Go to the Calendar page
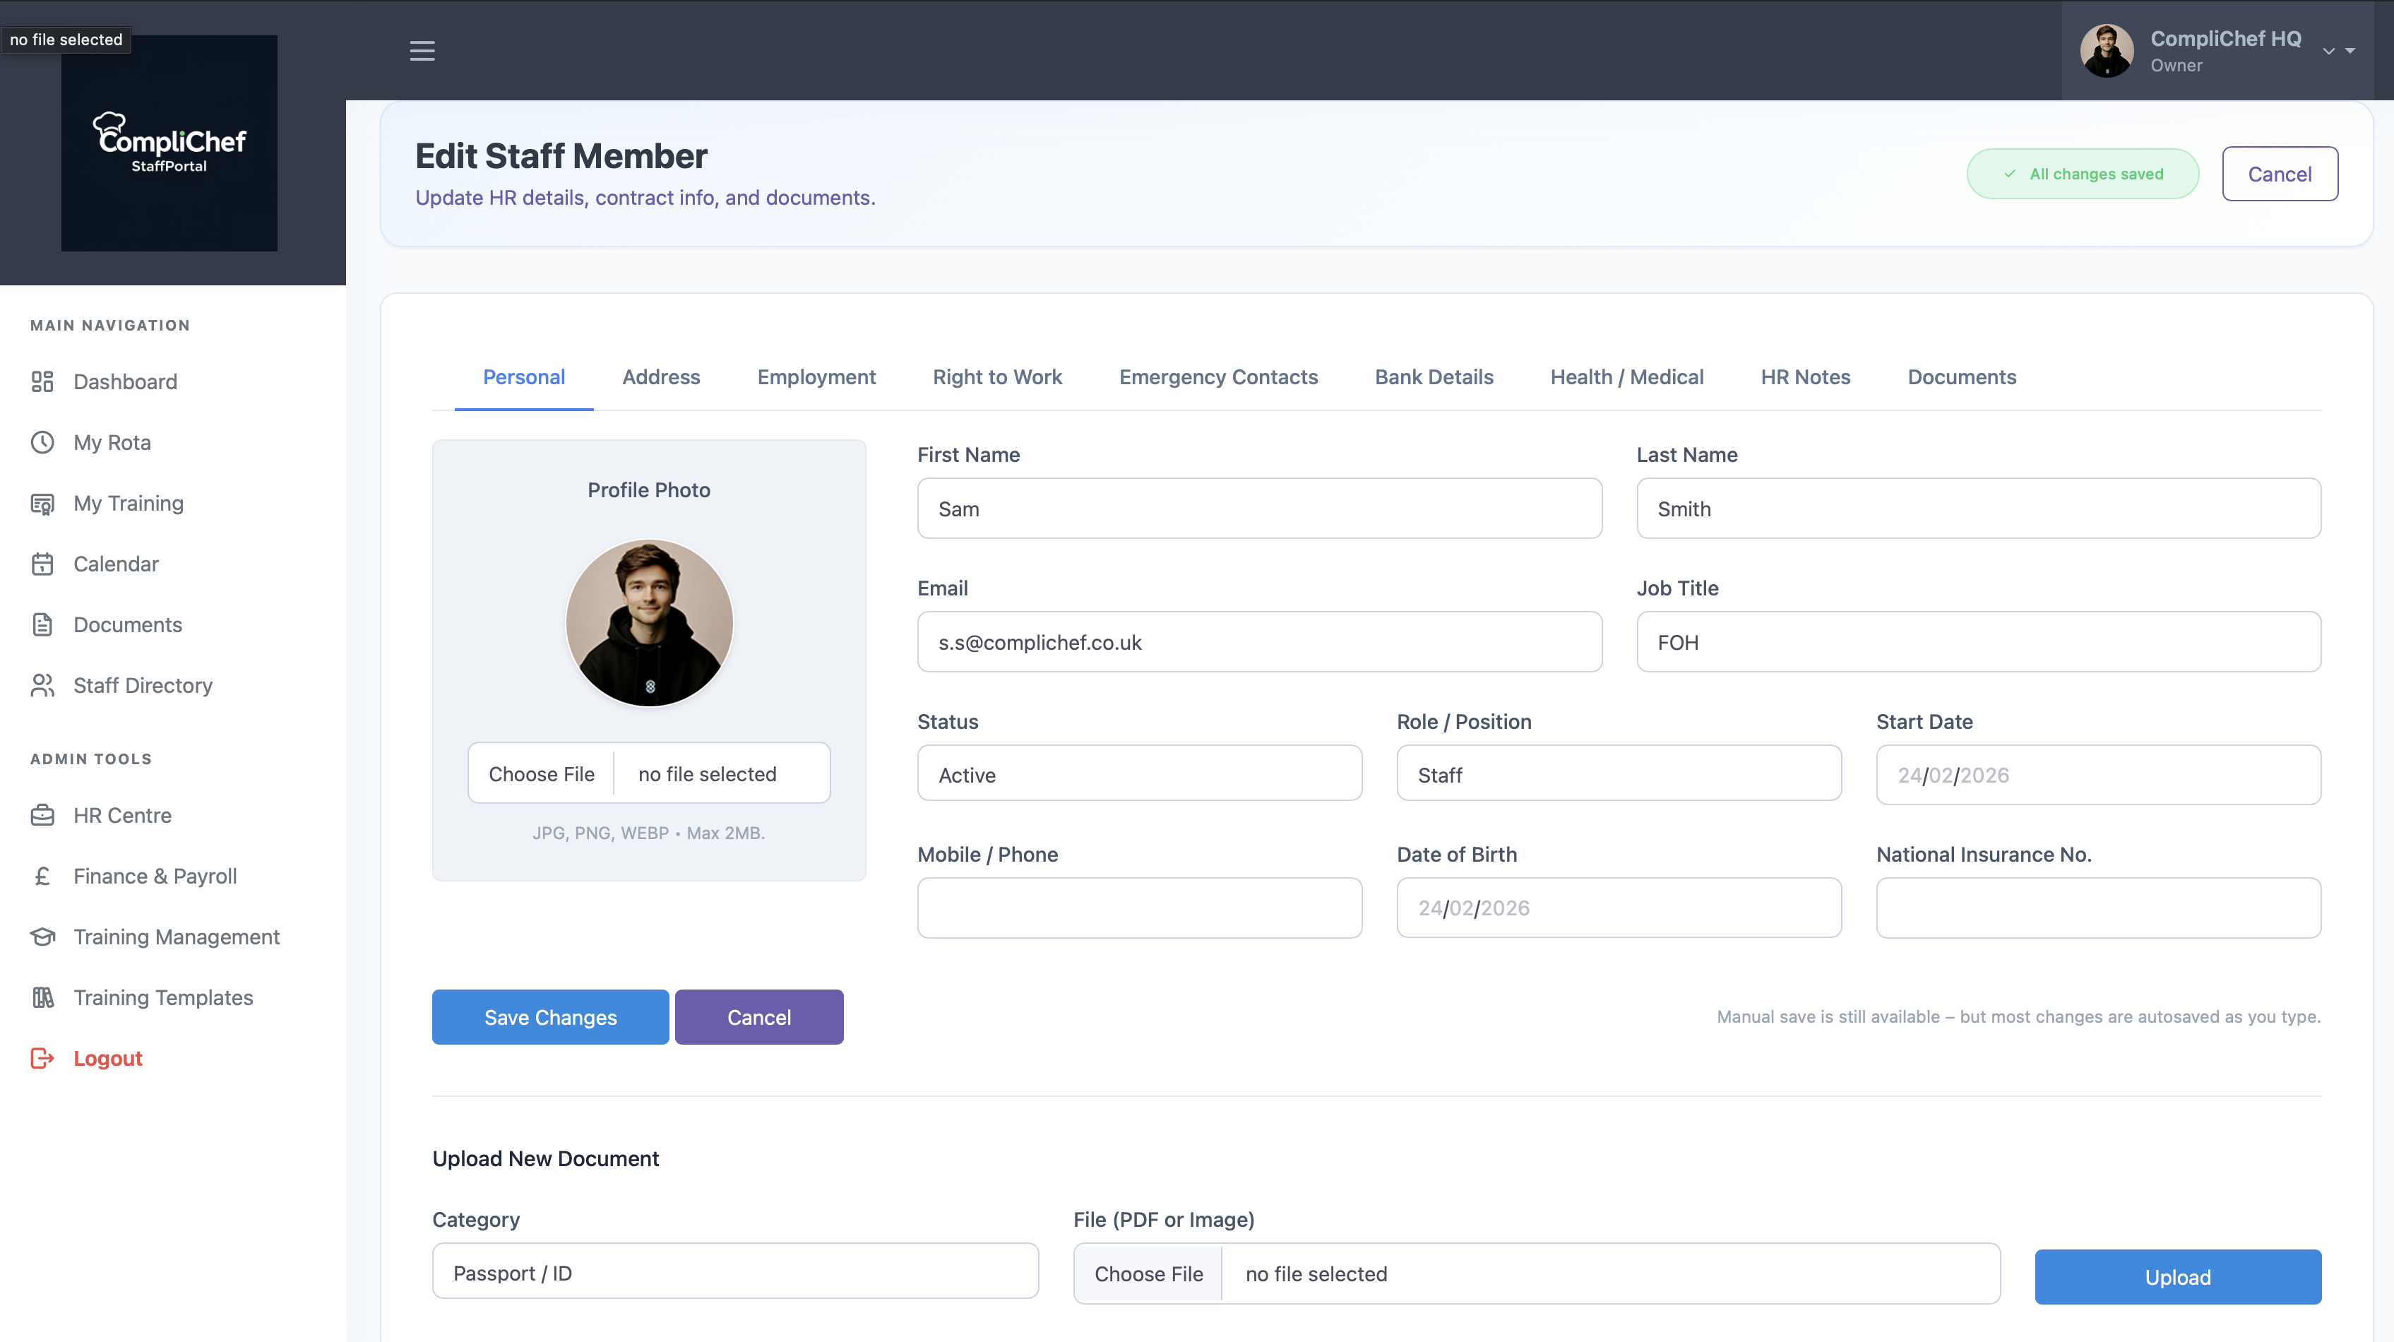This screenshot has height=1342, width=2394. (116, 564)
